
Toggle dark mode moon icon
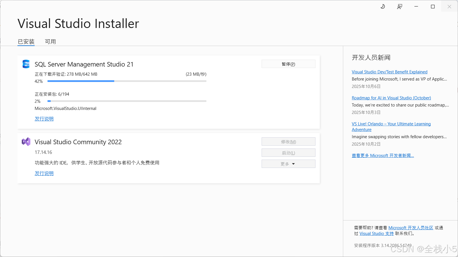click(383, 6)
